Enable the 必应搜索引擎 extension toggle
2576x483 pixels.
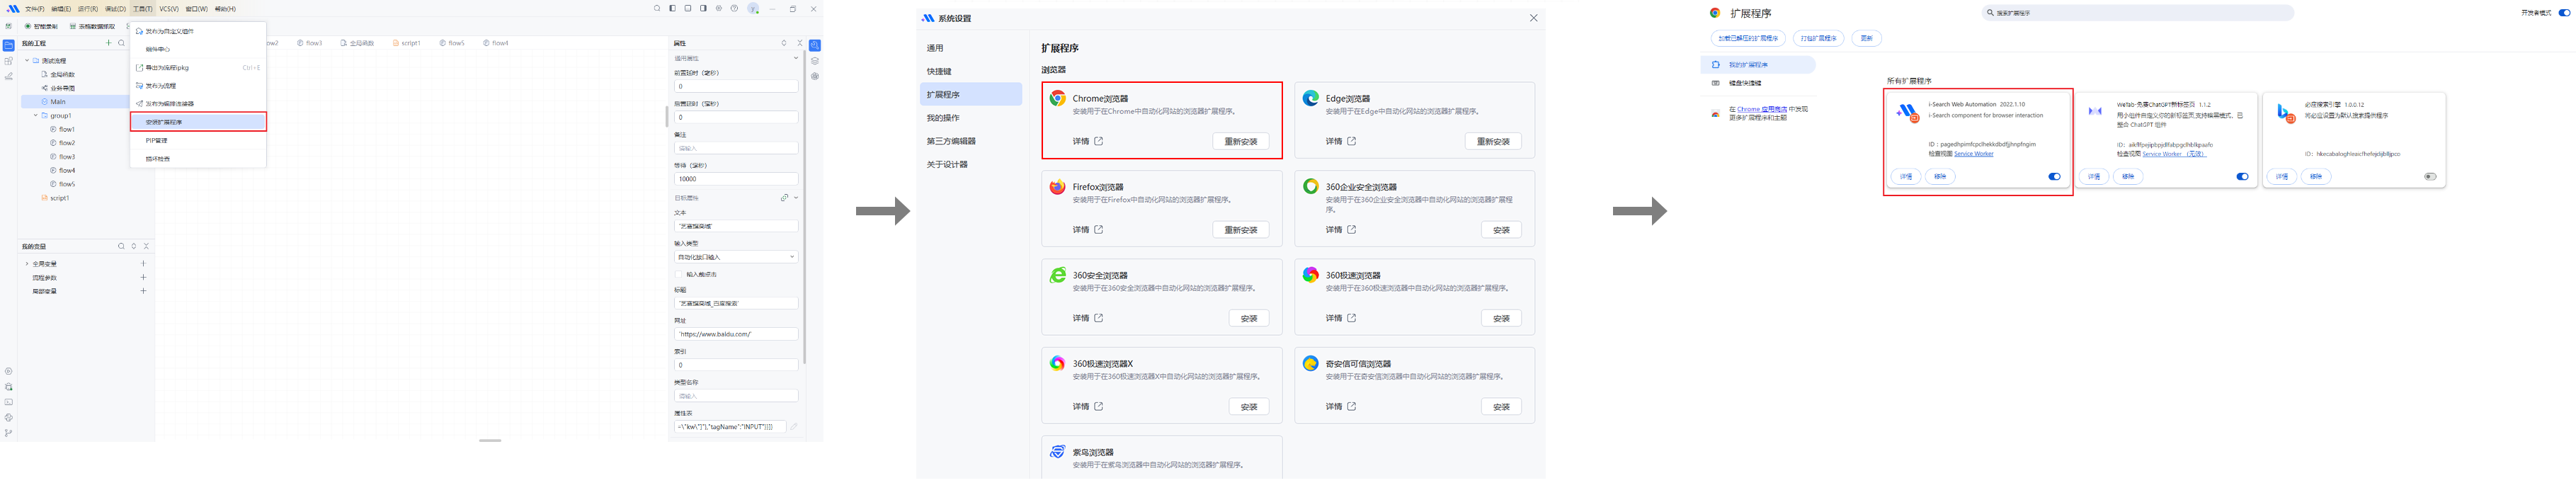[2430, 177]
